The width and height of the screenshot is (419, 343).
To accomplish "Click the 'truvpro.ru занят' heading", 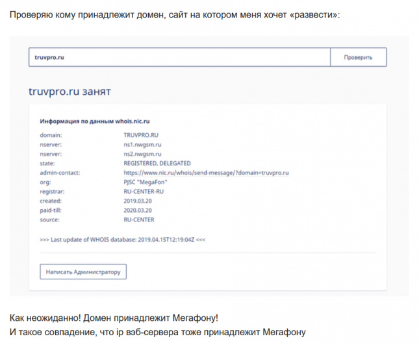I will tap(70, 92).
